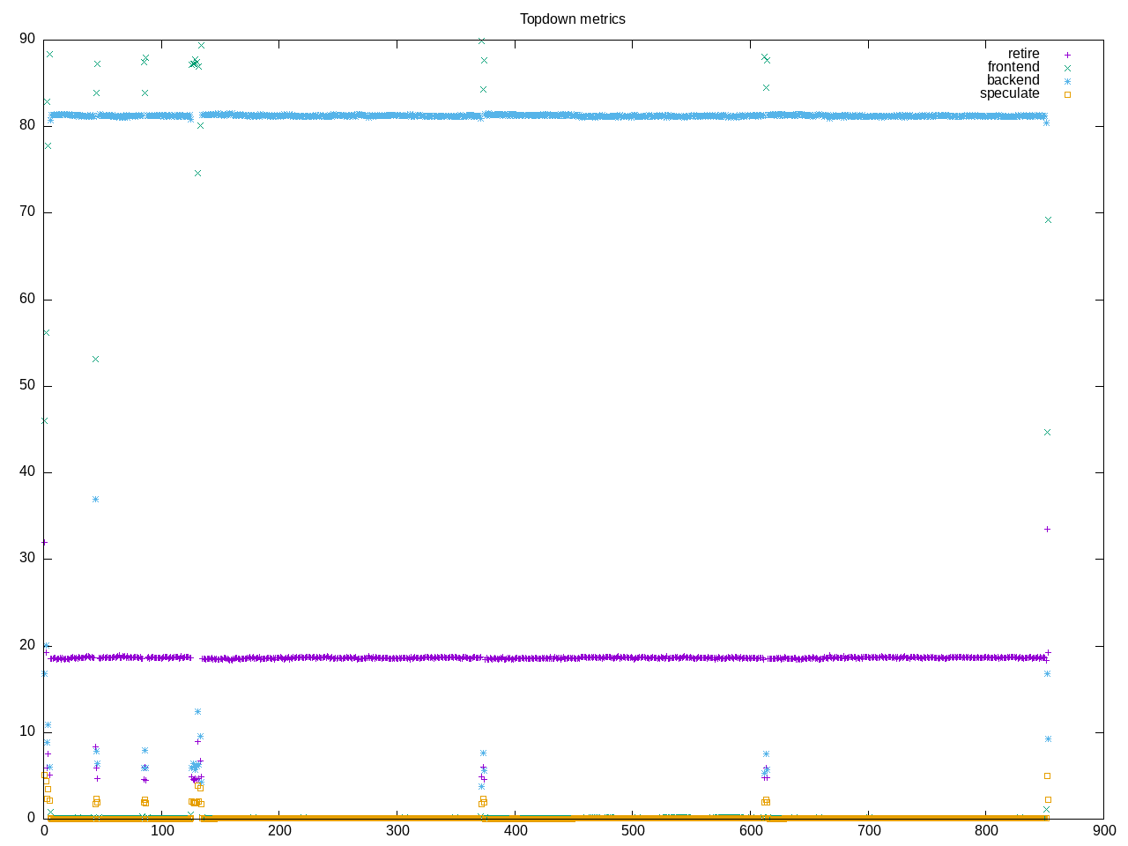Show or hide the speculate legend label
Viewport: 1128px width, 846px height.
(1009, 93)
